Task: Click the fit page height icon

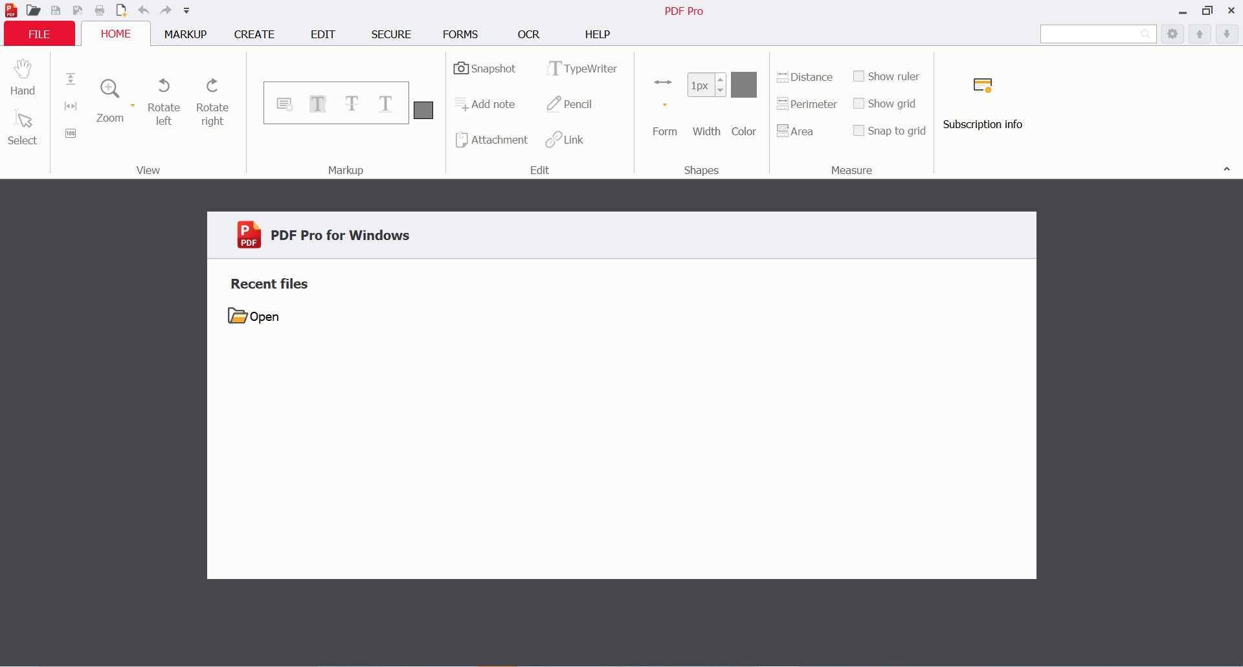Action: (x=71, y=79)
